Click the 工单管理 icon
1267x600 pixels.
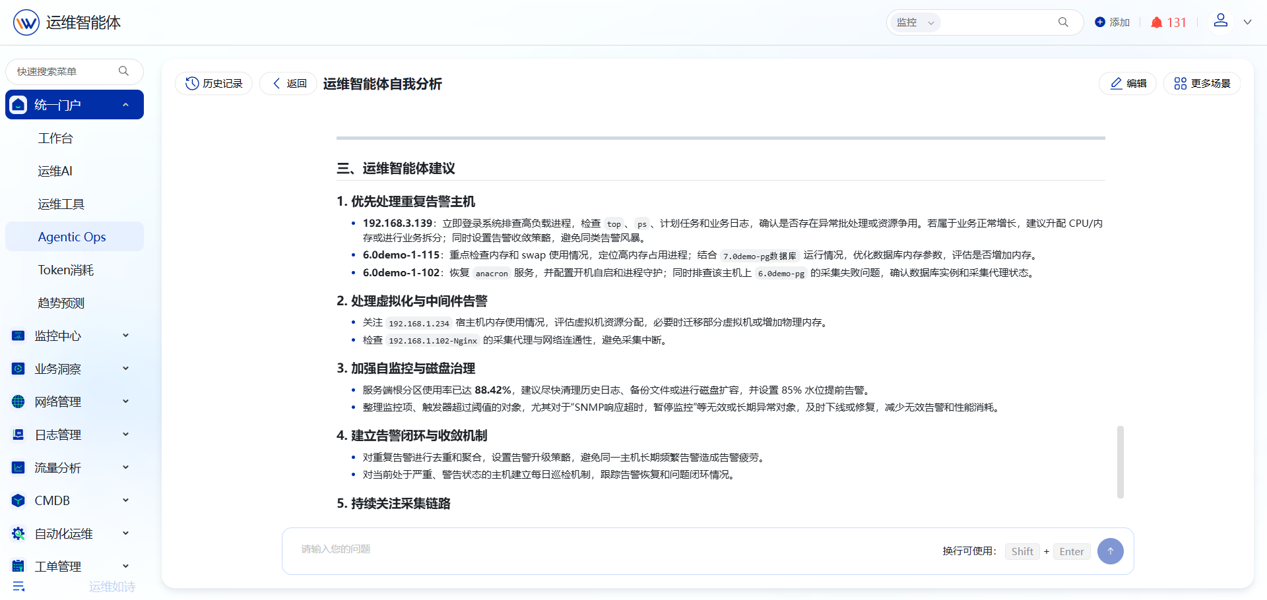pos(18,566)
